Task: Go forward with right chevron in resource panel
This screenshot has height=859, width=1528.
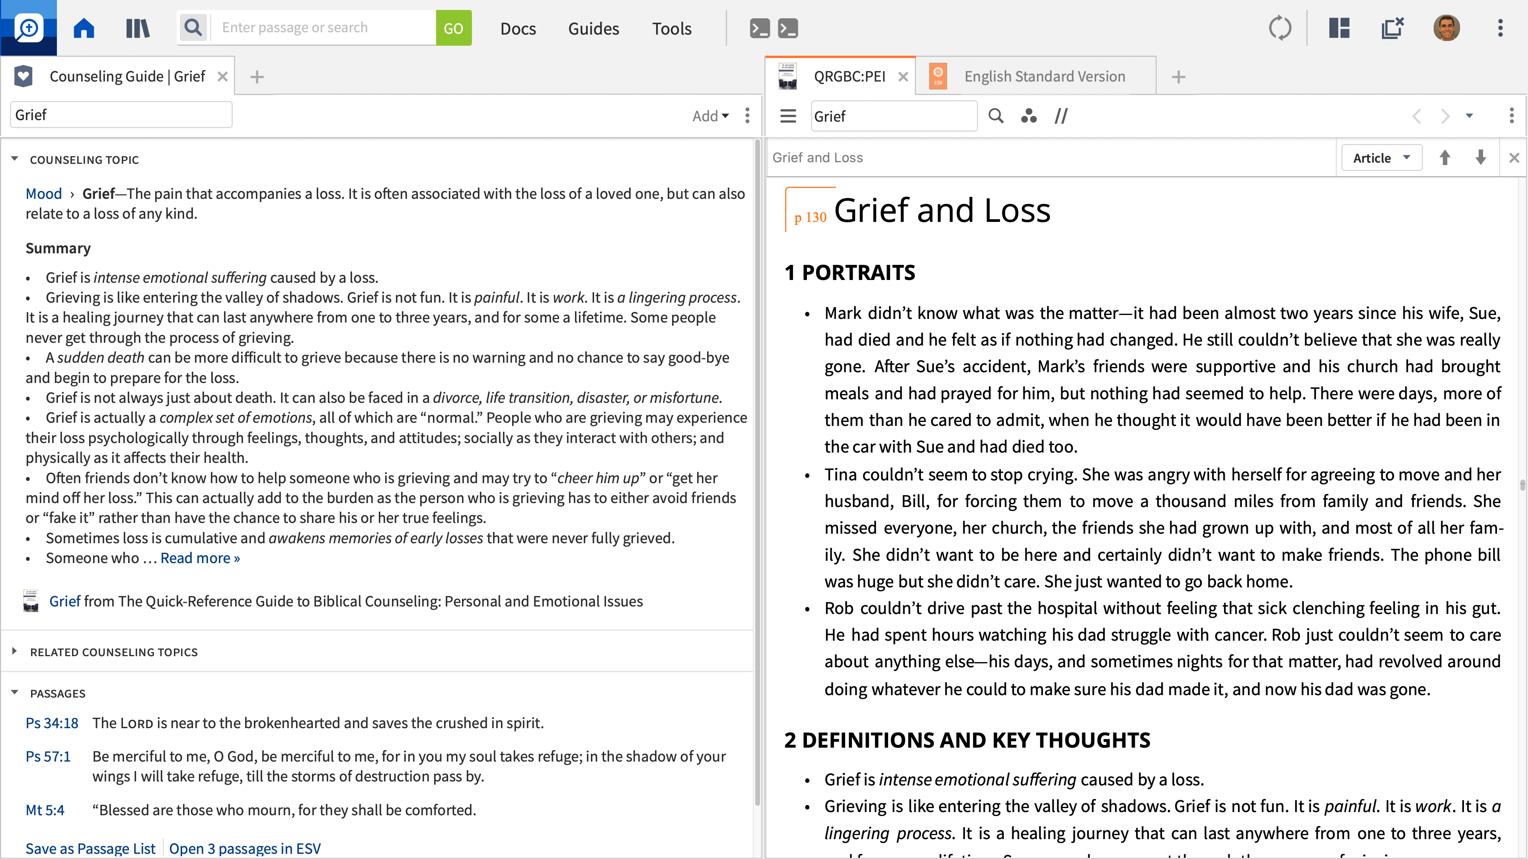Action: coord(1445,116)
